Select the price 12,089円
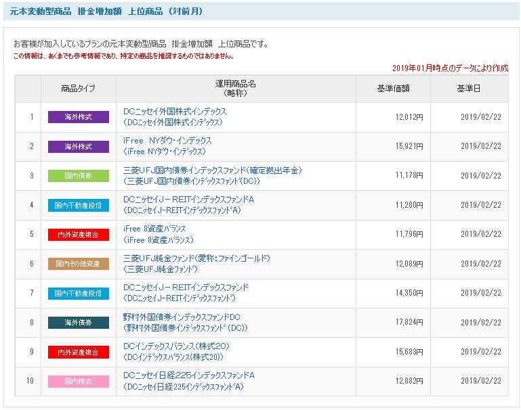 click(409, 264)
